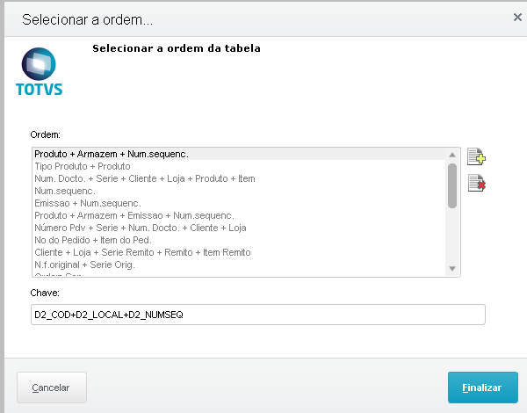Click the remove order icon
The width and height of the screenshot is (527, 413).
point(476,183)
